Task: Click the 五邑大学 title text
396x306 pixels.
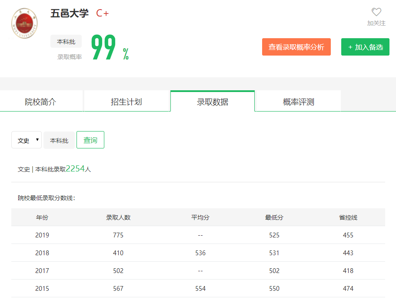Action: tap(70, 13)
